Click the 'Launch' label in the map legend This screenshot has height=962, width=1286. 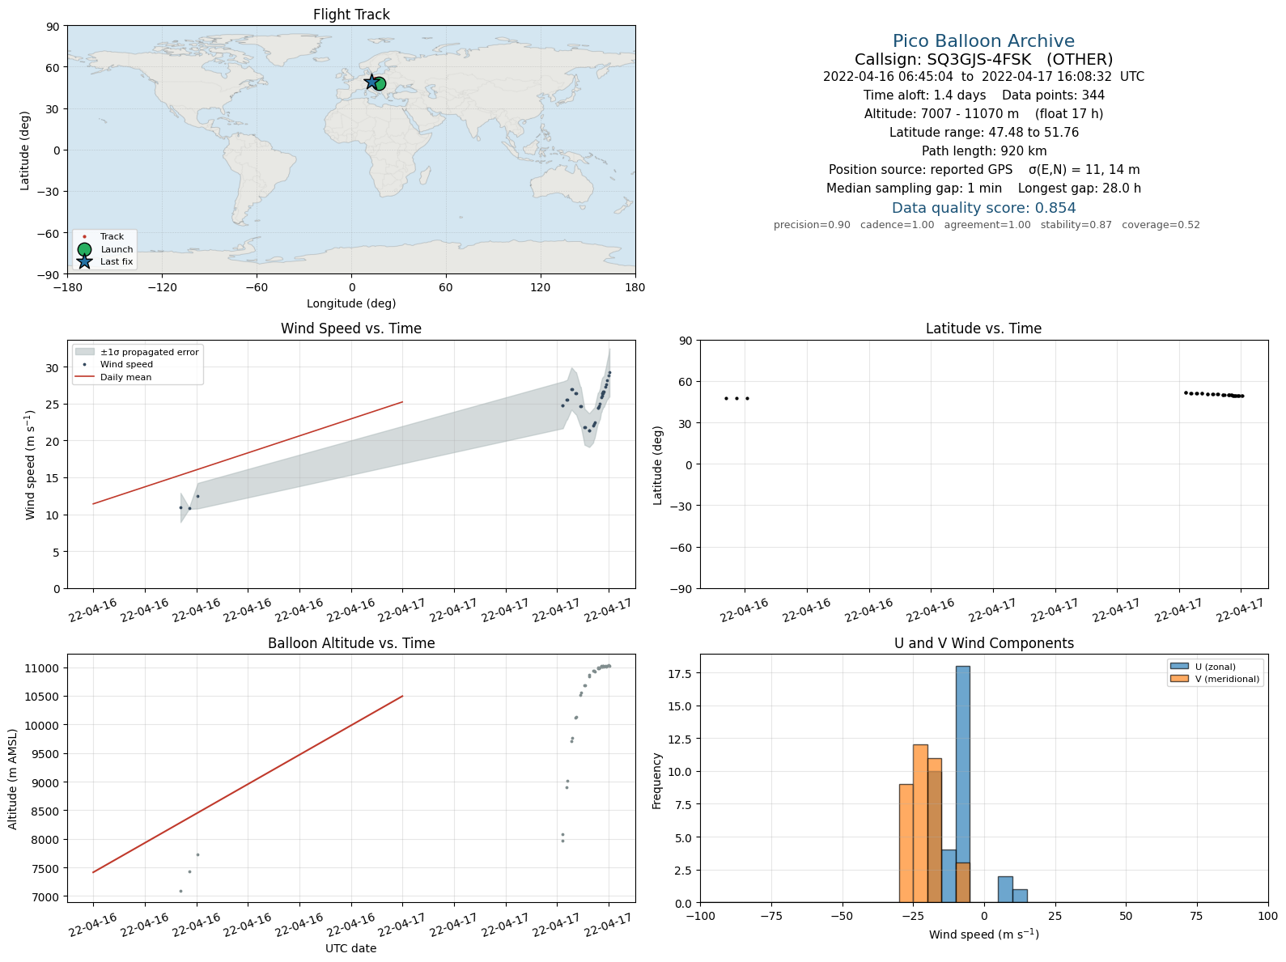[117, 249]
